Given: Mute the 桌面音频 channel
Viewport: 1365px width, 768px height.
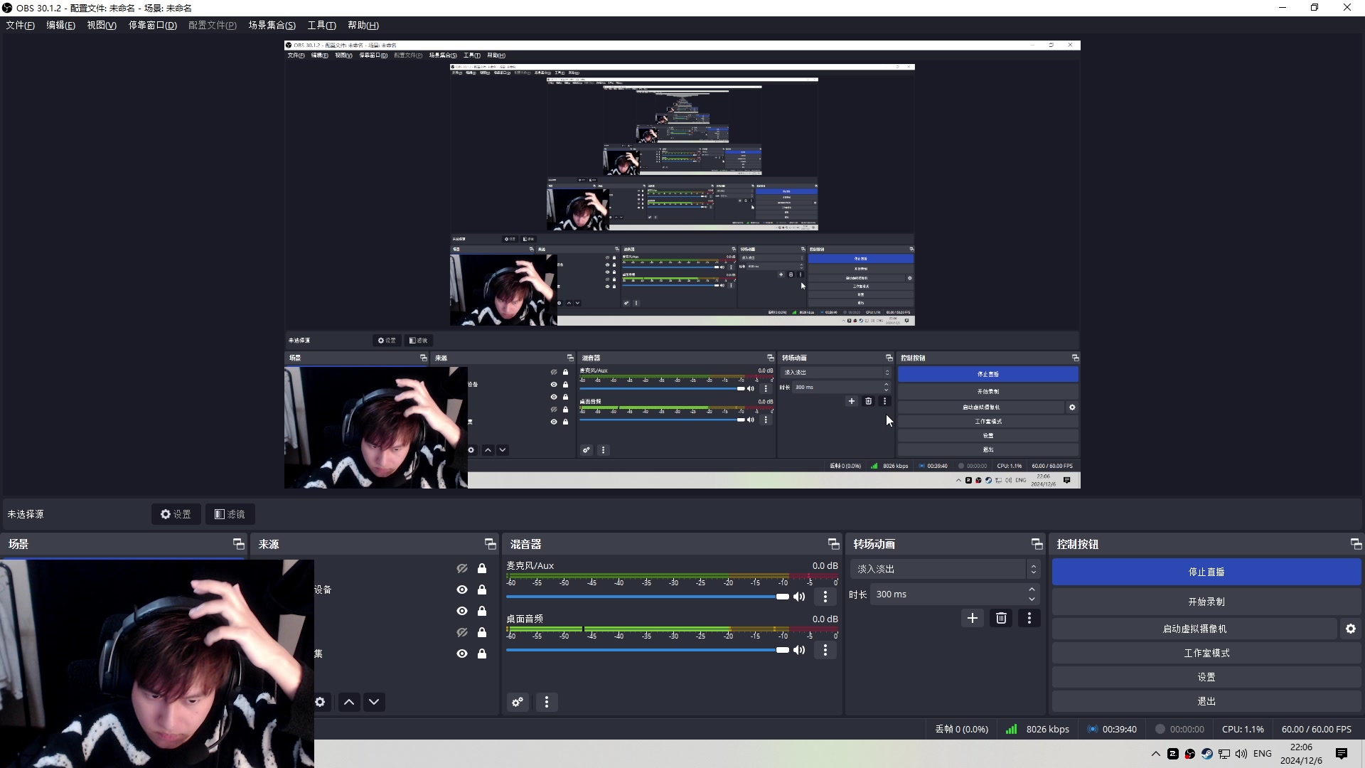Looking at the screenshot, I should (800, 650).
